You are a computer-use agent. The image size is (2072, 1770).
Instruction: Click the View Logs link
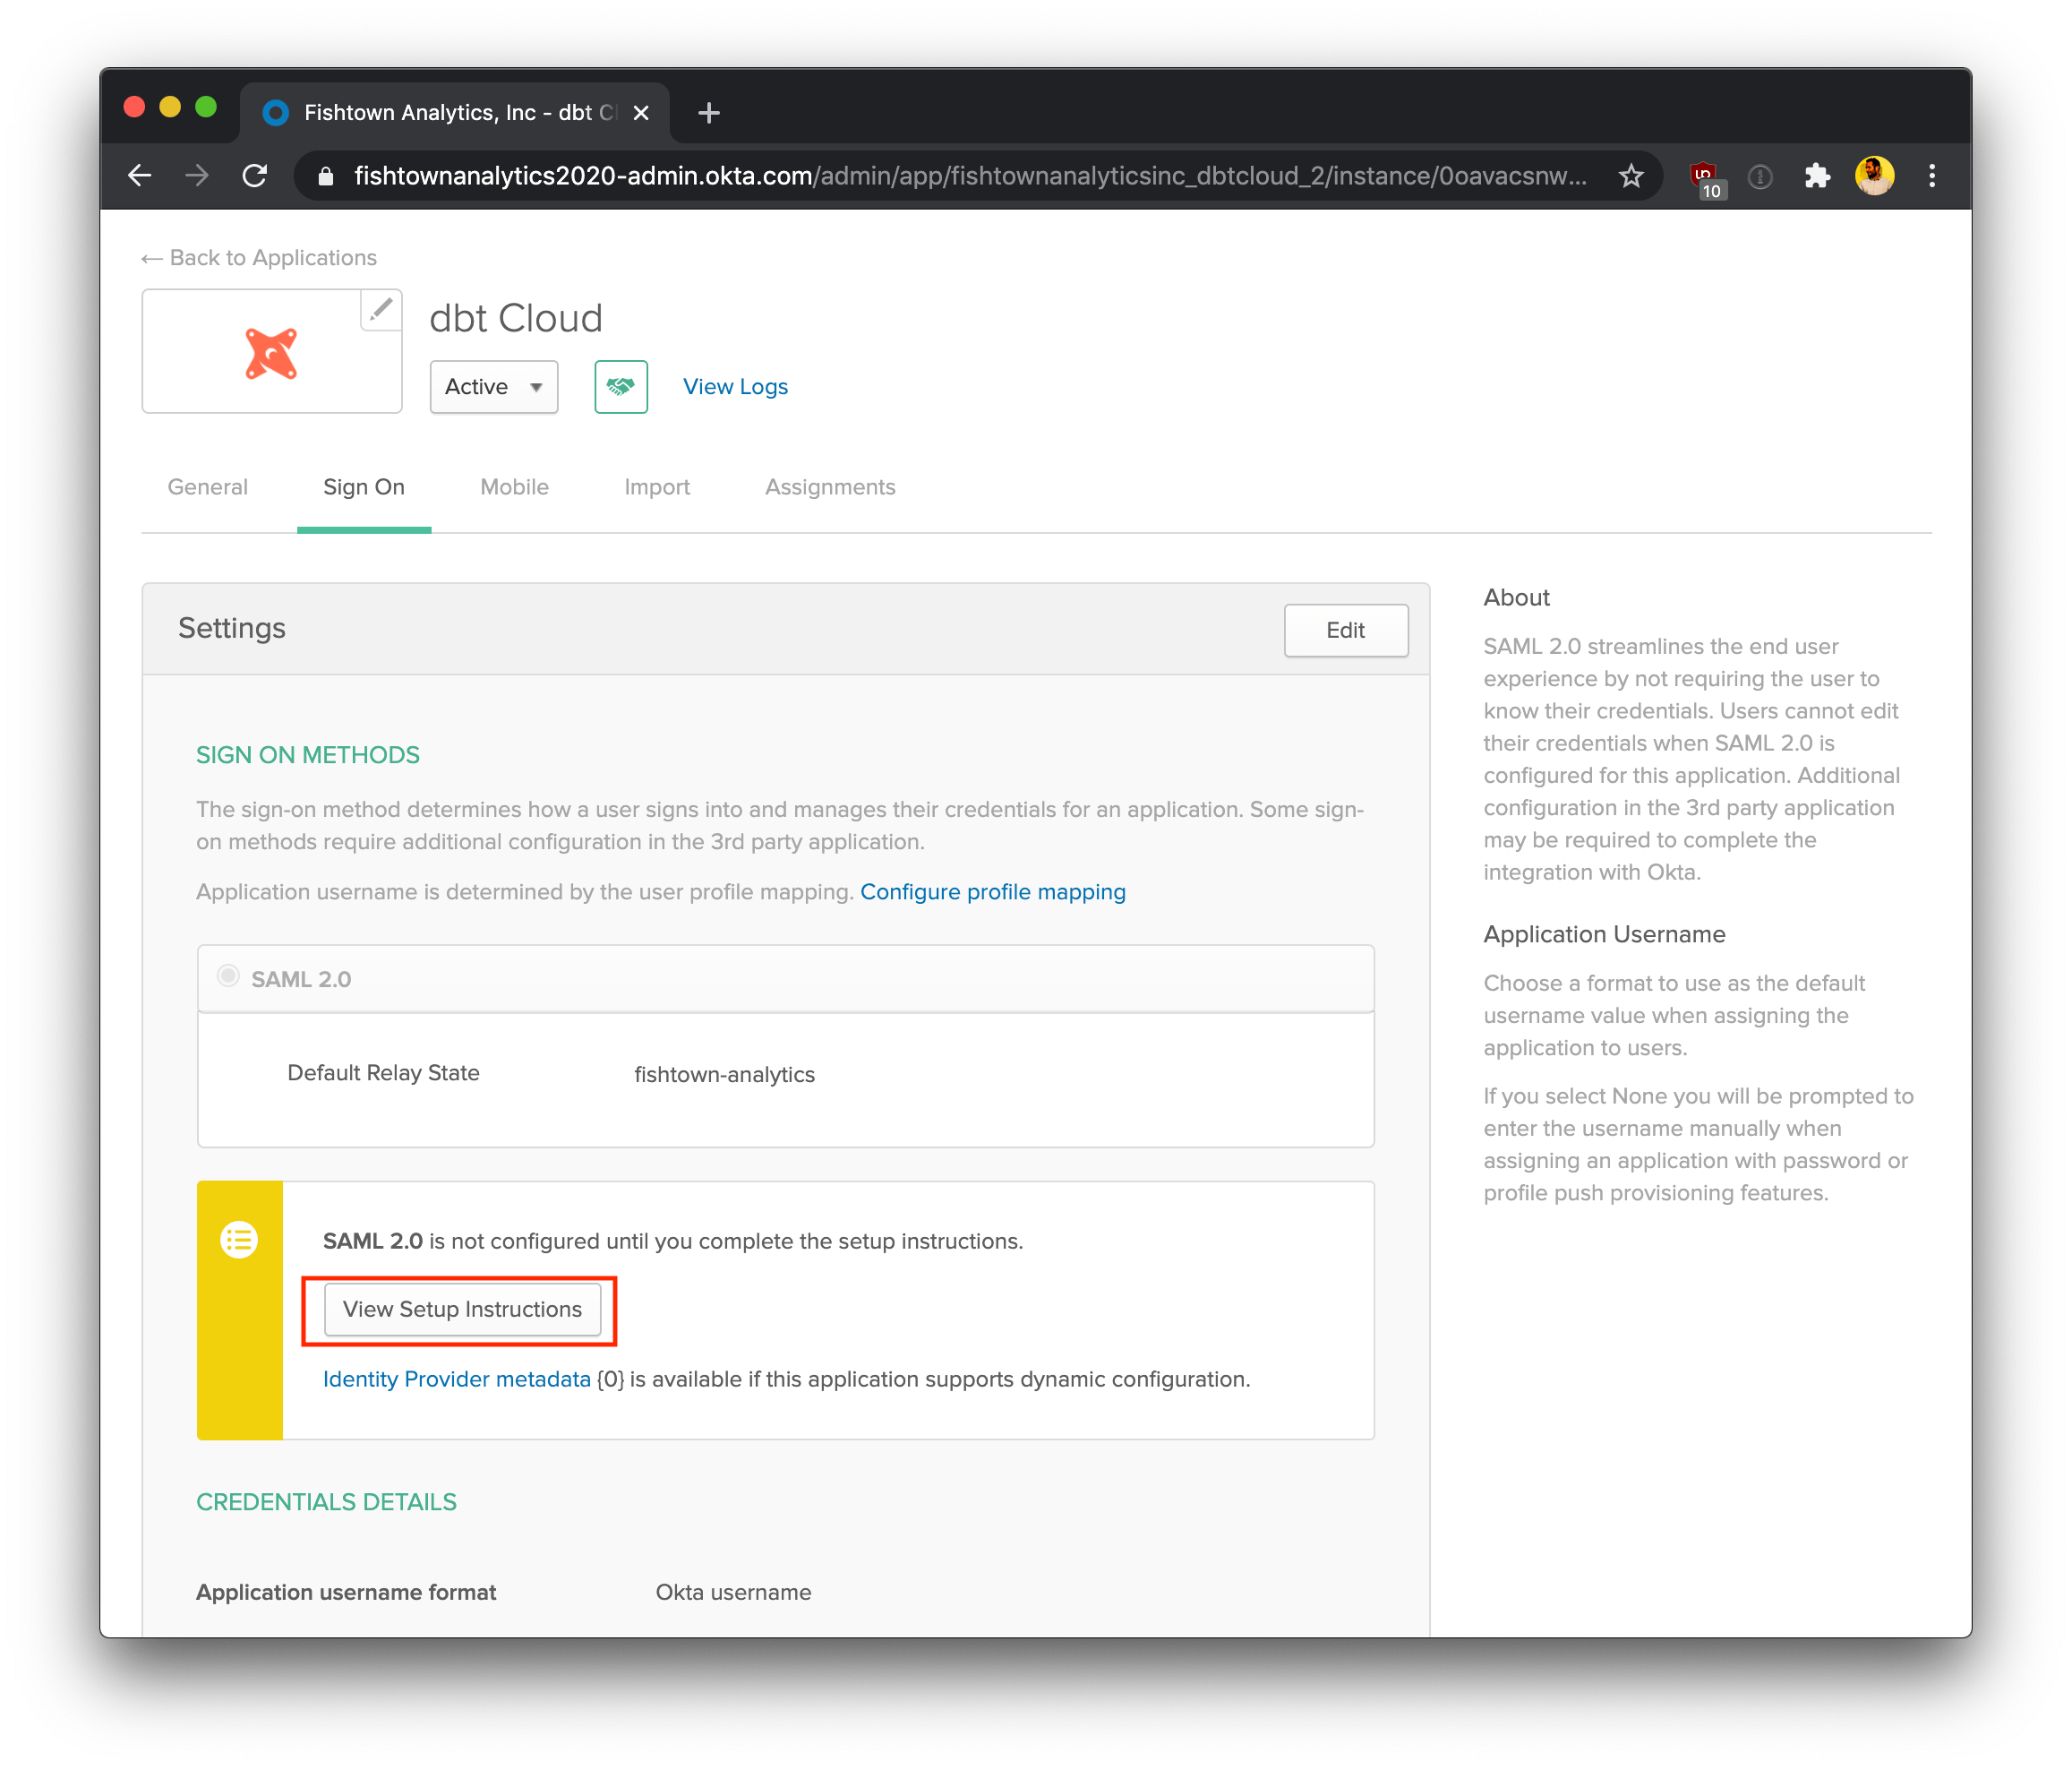point(735,386)
